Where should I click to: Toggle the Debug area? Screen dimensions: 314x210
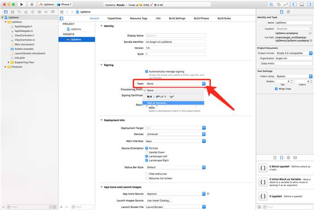pyautogui.click(x=302, y=4)
